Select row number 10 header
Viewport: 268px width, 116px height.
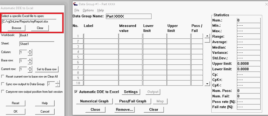click(x=78, y=83)
